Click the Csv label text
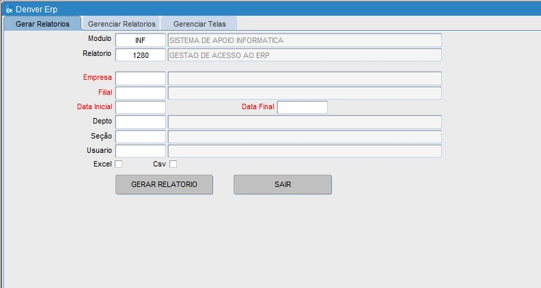 click(x=159, y=164)
